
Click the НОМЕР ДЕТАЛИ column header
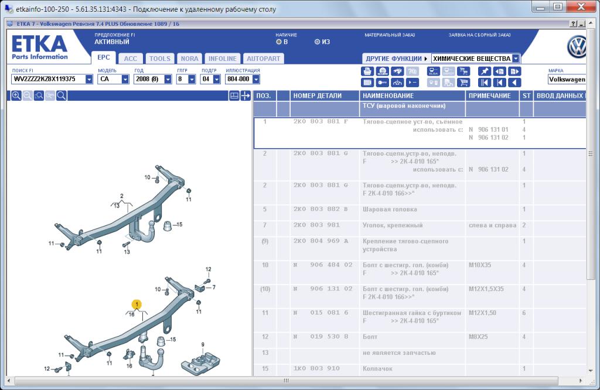click(325, 95)
